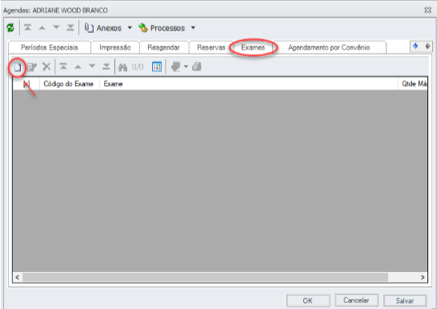
Task: Open the Anexos attachments button
Action: (x=102, y=28)
